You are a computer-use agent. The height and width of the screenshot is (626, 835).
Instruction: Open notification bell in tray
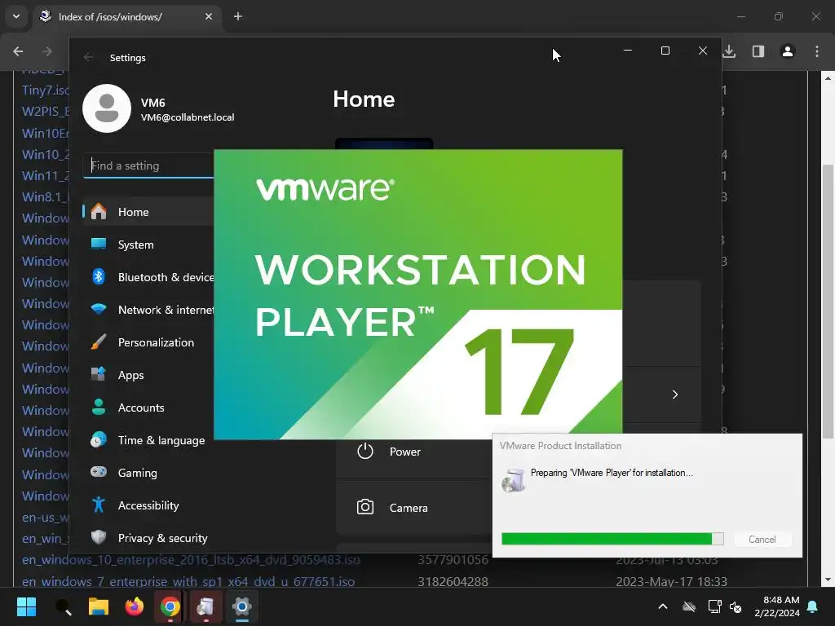tap(813, 606)
